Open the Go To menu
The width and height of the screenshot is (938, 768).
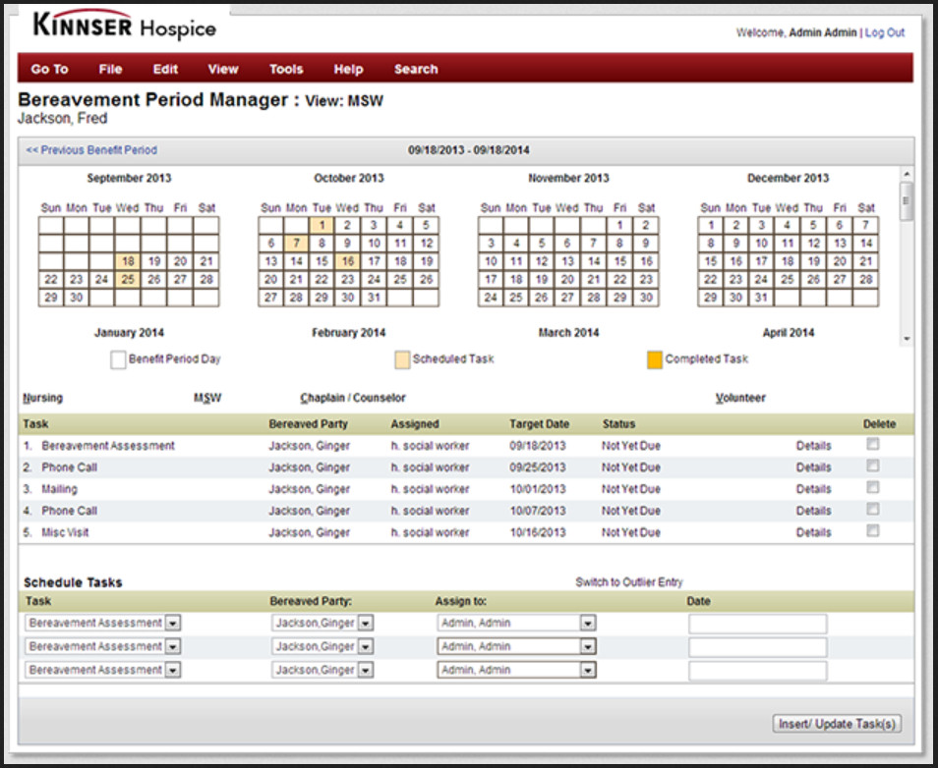click(49, 69)
